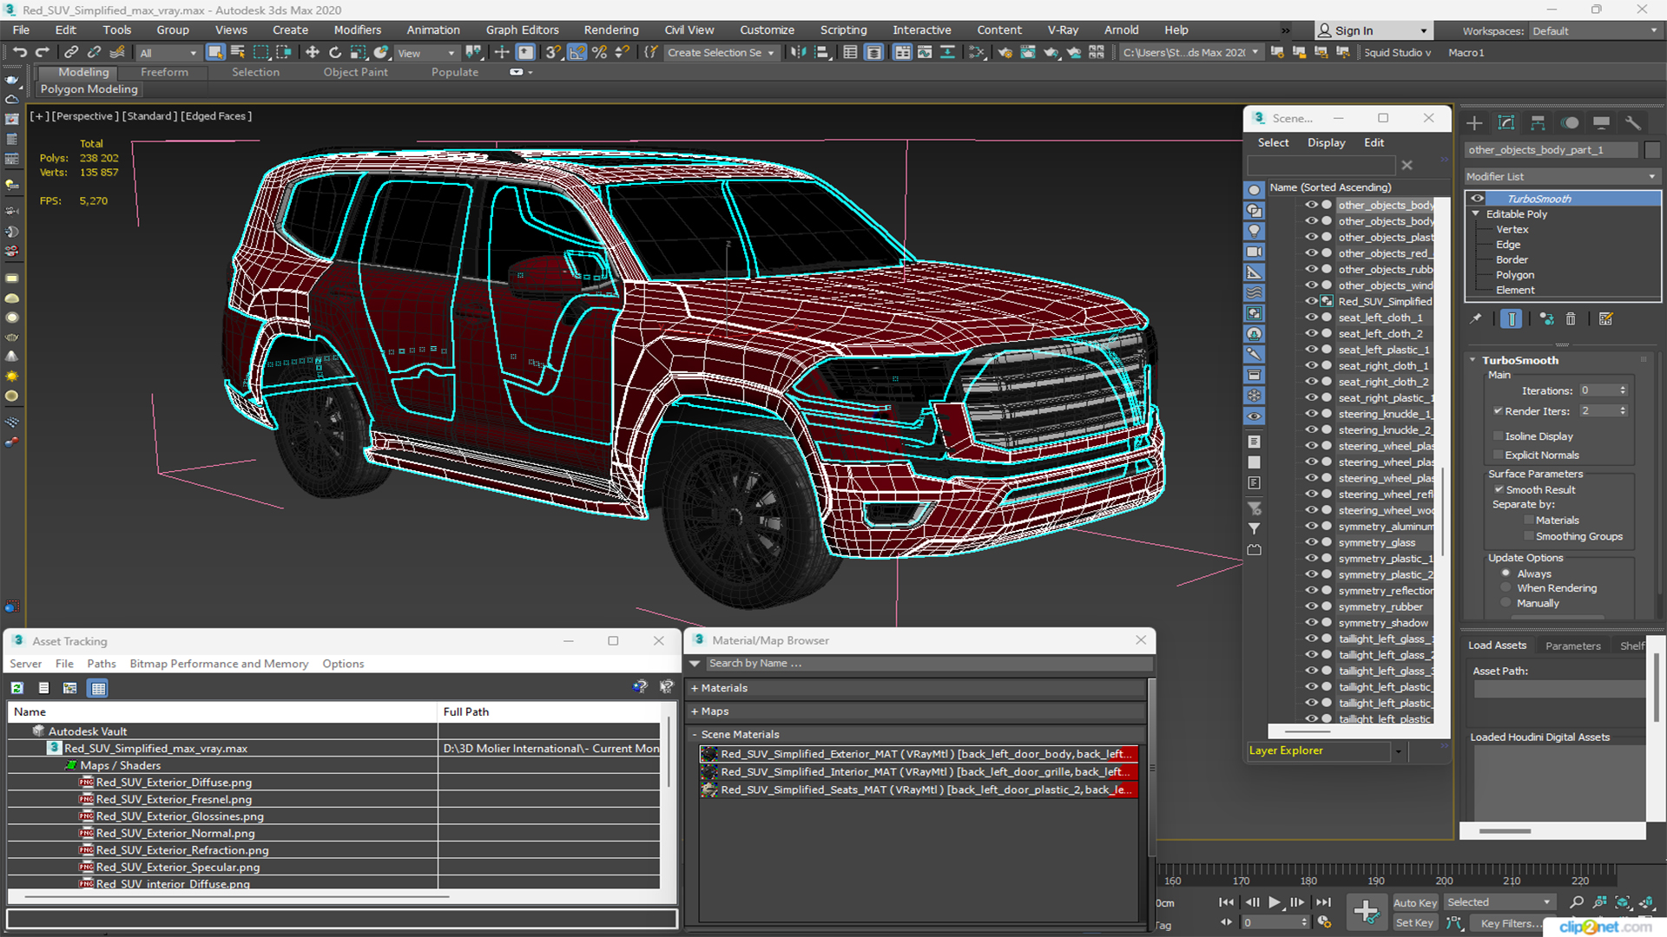1667x937 pixels.
Task: Activate the Select and Link tool
Action: pos(71,53)
